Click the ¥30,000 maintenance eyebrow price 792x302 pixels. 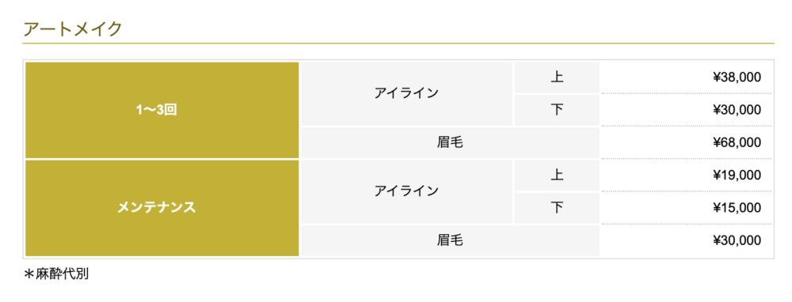737,240
